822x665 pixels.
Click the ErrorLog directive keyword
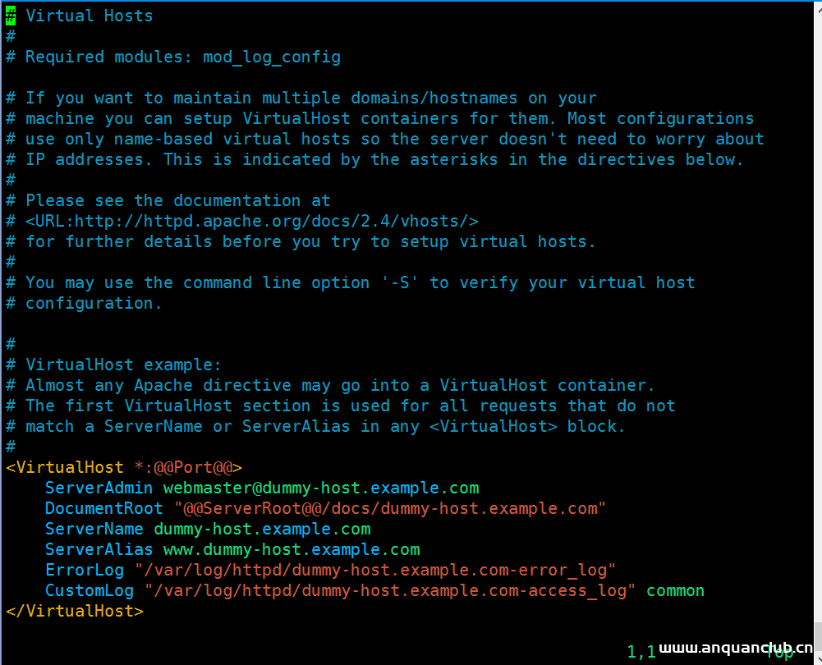(84, 570)
